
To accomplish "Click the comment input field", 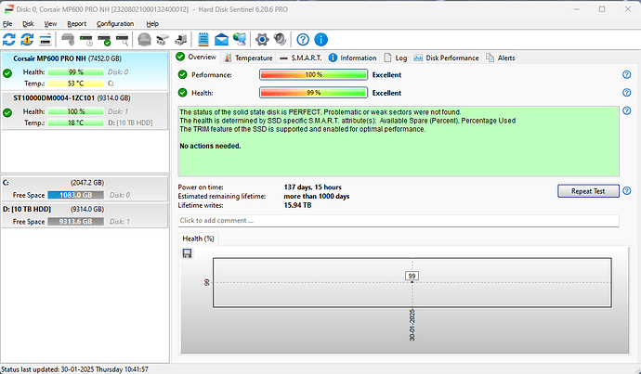I will click(x=398, y=220).
